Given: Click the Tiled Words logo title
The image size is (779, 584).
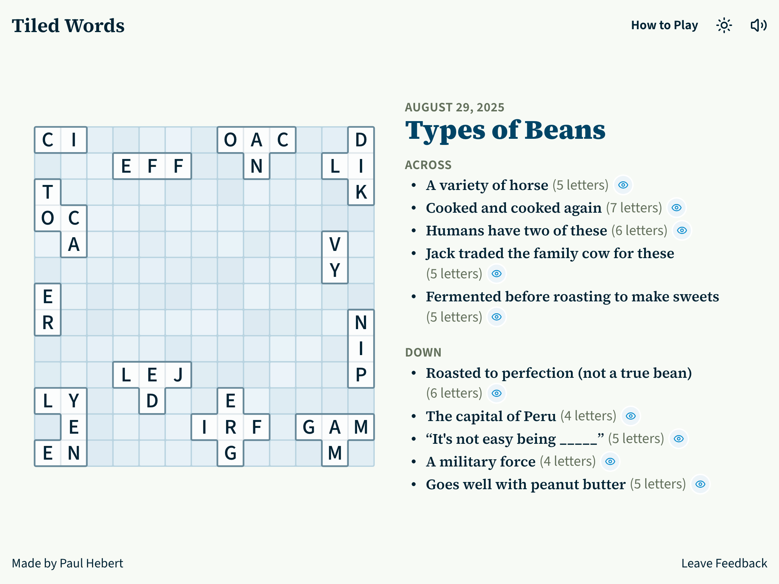Looking at the screenshot, I should 68,26.
